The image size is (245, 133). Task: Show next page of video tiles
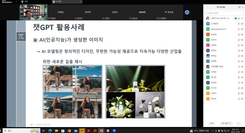coord(187,12)
